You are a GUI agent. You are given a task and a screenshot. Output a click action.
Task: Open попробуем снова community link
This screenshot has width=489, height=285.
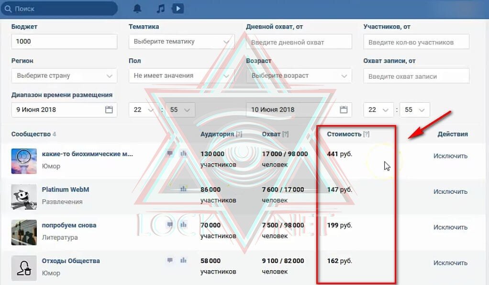click(x=69, y=225)
